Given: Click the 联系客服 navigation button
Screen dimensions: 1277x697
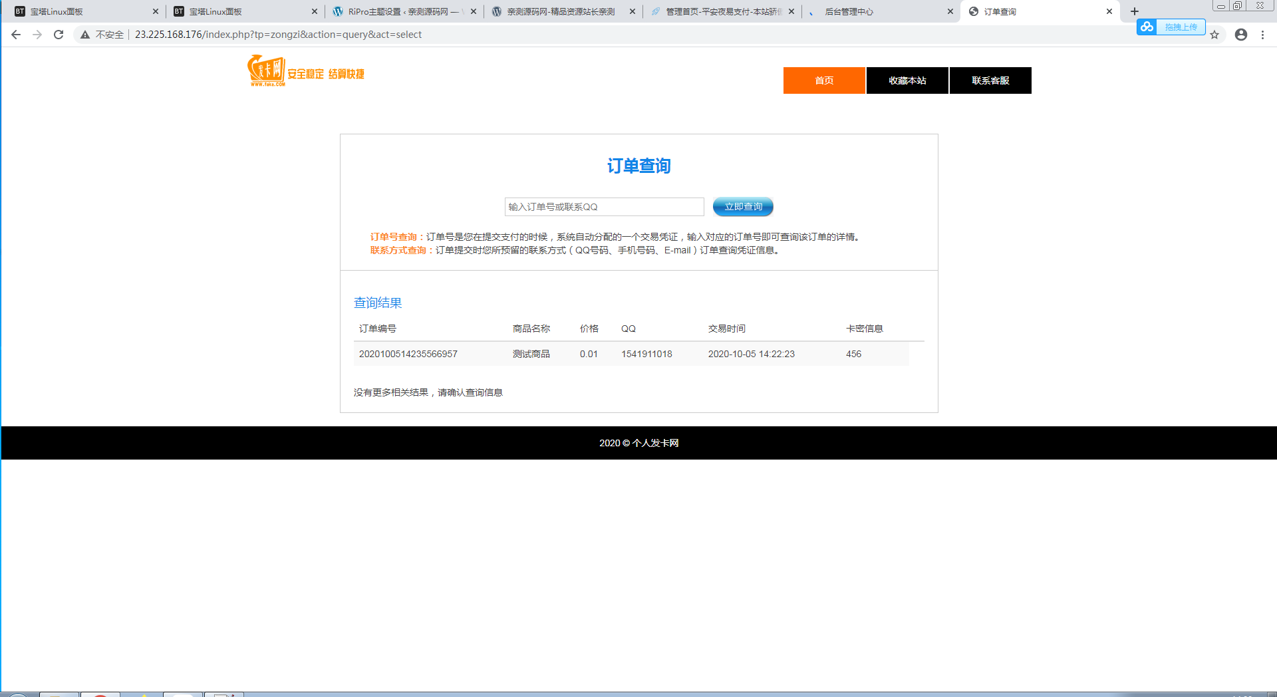Looking at the screenshot, I should (990, 80).
